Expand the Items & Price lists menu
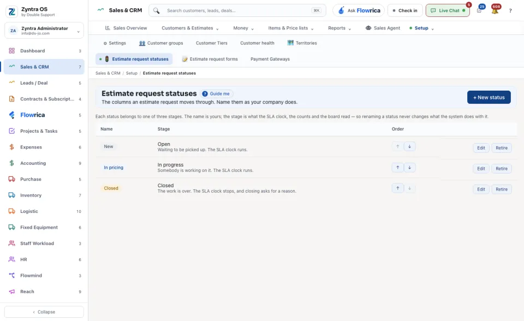Image resolution: width=524 pixels, height=321 pixels. [290, 28]
